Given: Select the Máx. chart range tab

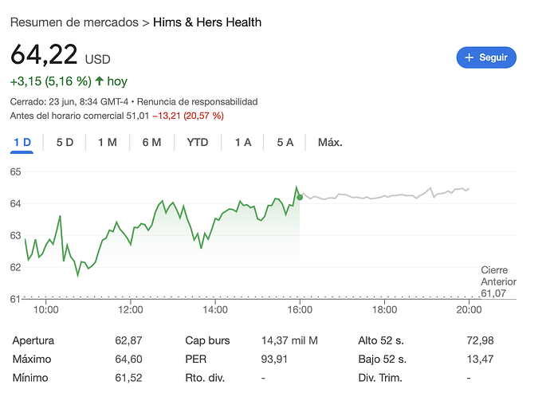Looking at the screenshot, I should pos(330,143).
